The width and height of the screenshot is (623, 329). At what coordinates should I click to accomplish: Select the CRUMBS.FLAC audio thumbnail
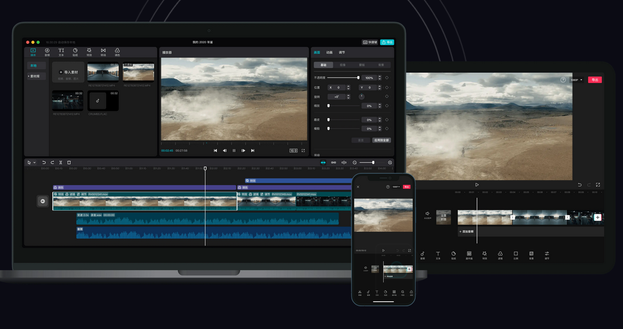pyautogui.click(x=103, y=101)
